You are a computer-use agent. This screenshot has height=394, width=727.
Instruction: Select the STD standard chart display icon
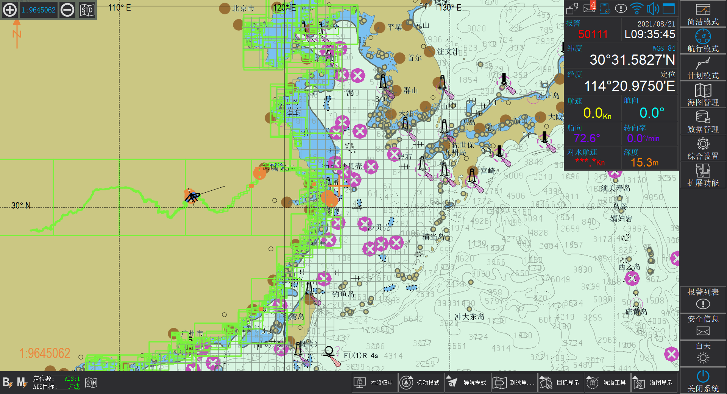87,10
